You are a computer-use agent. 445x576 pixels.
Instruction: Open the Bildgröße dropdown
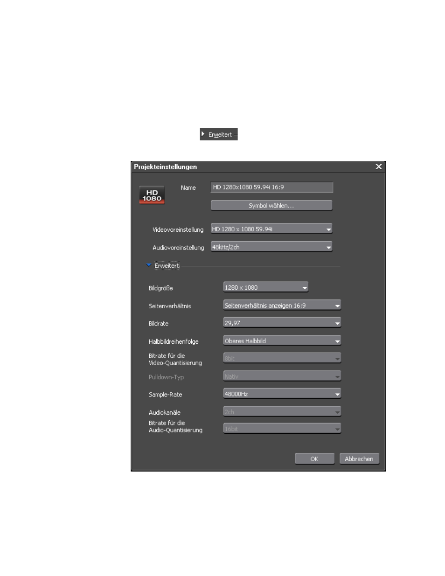(266, 288)
